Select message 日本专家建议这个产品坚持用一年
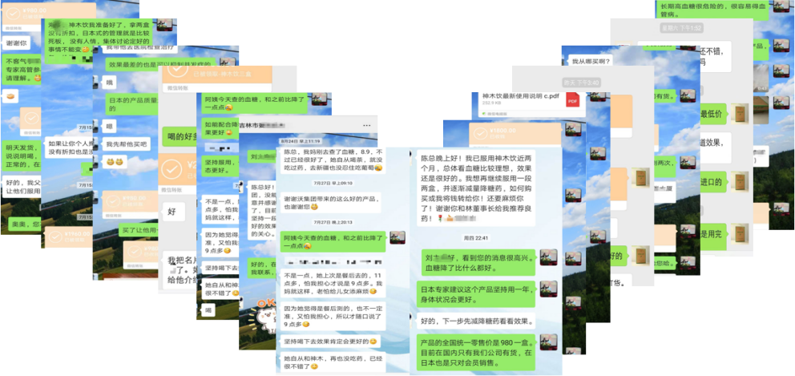 click(x=476, y=294)
